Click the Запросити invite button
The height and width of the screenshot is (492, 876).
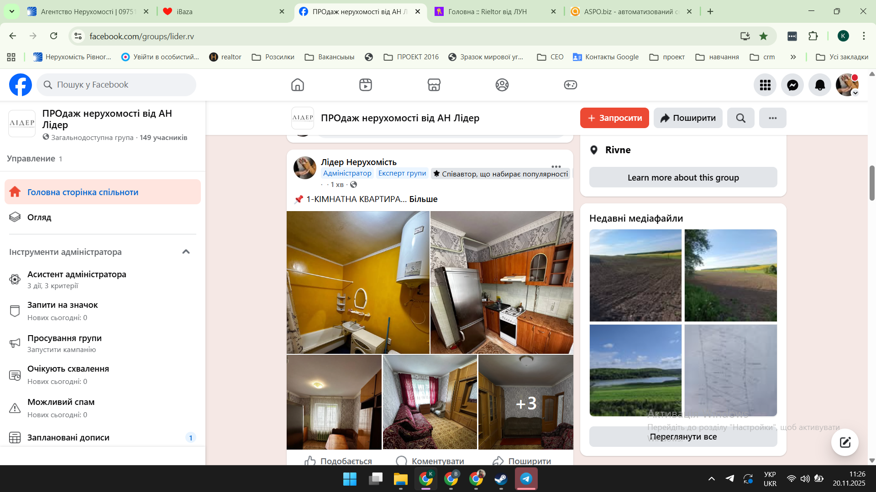click(614, 118)
